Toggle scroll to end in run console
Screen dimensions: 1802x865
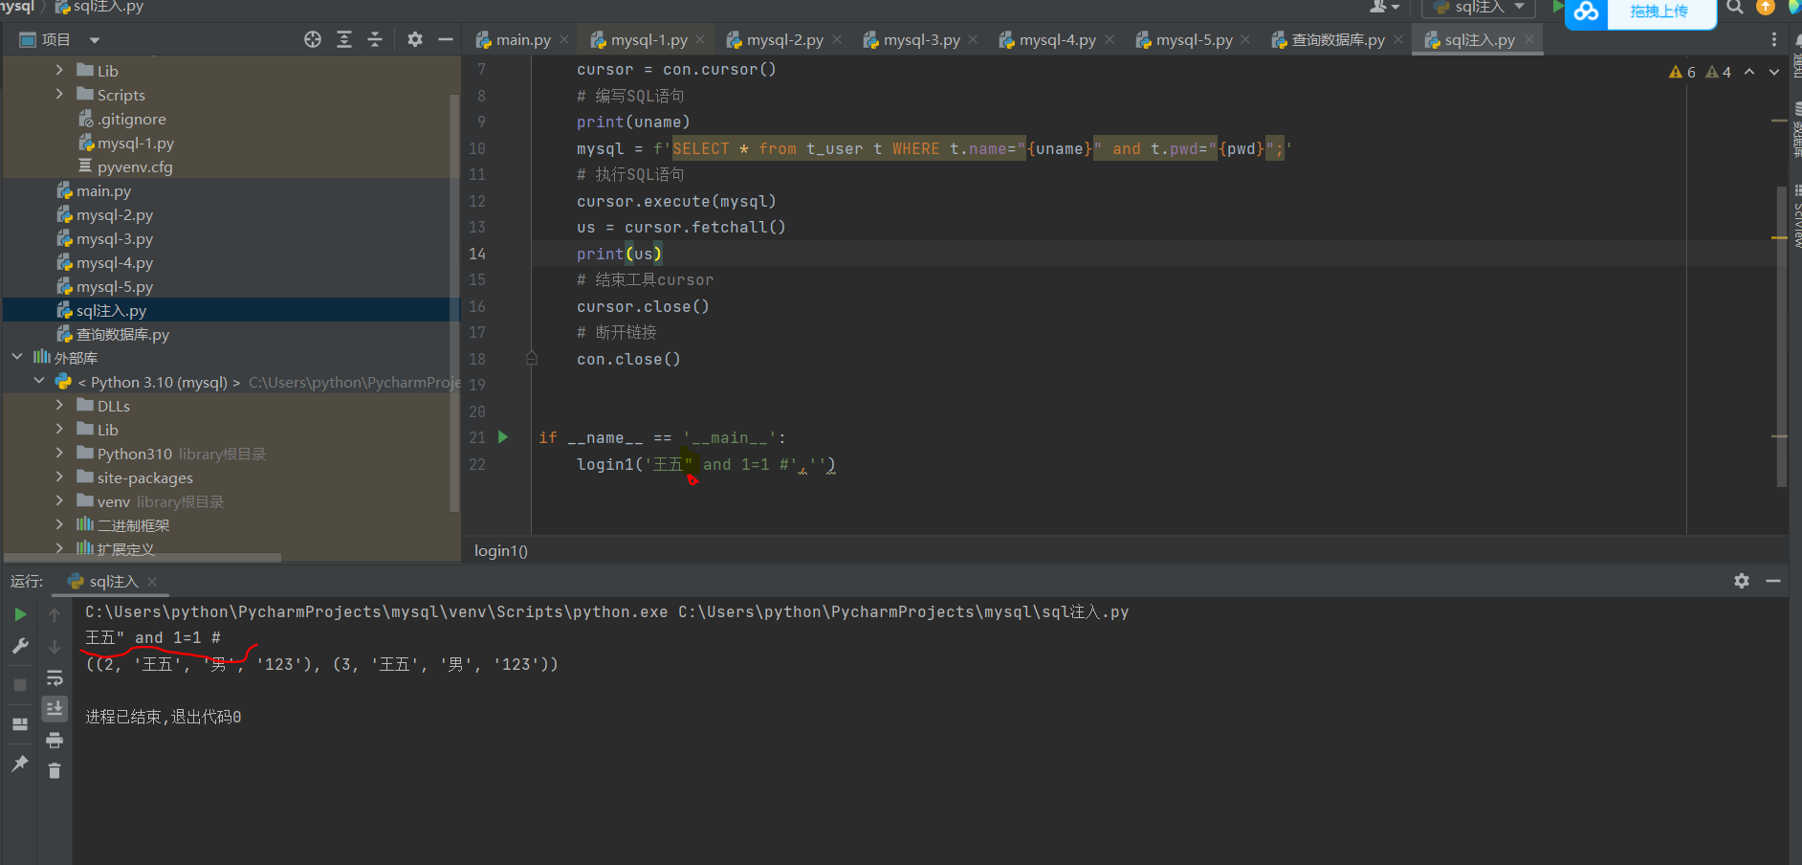55,708
